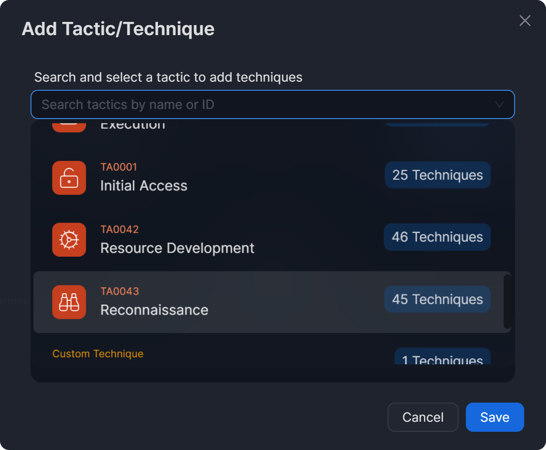The height and width of the screenshot is (450, 546).
Task: Click the TA0042 tactic ID label
Action: point(119,229)
